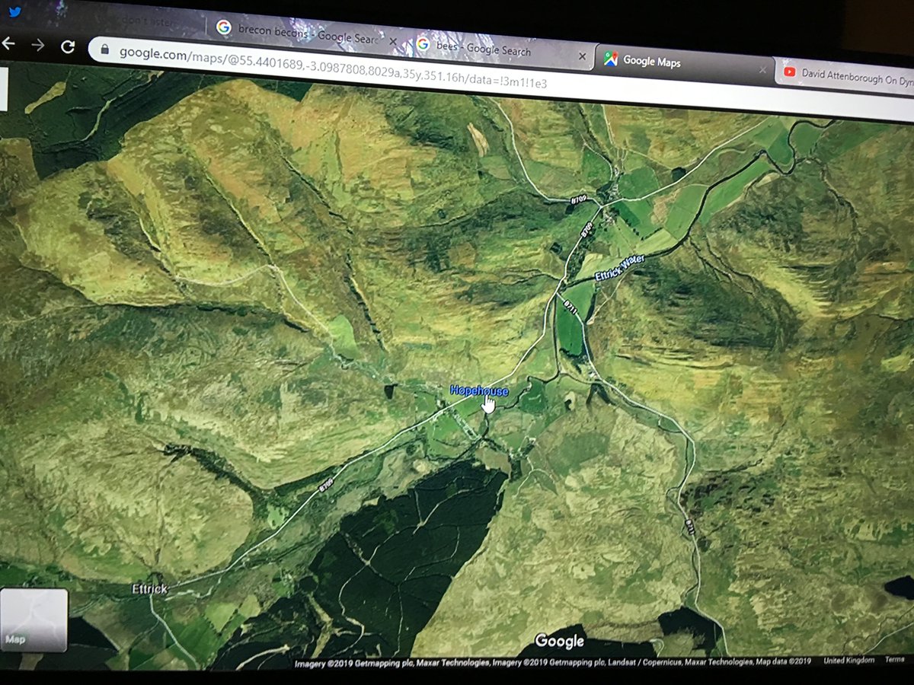Click the Google logo on the map

[559, 642]
